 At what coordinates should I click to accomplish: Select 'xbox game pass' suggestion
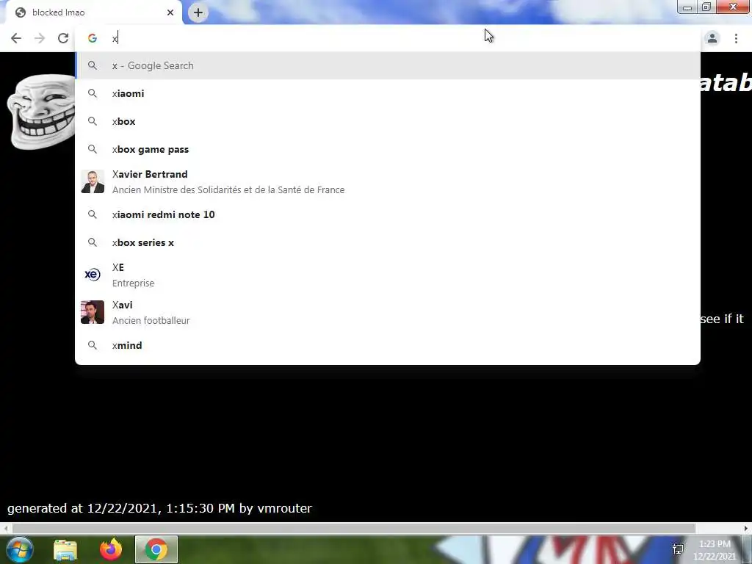tap(388, 149)
